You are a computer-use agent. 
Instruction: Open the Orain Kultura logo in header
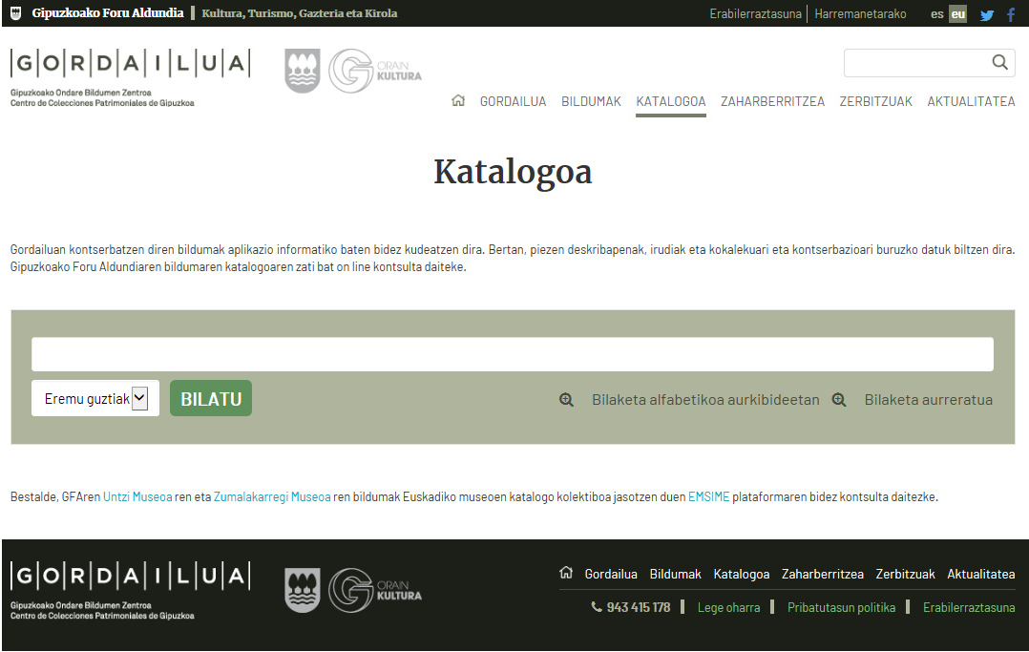point(375,72)
